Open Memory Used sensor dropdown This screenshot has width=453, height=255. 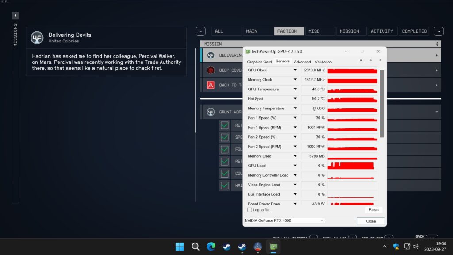click(x=295, y=156)
